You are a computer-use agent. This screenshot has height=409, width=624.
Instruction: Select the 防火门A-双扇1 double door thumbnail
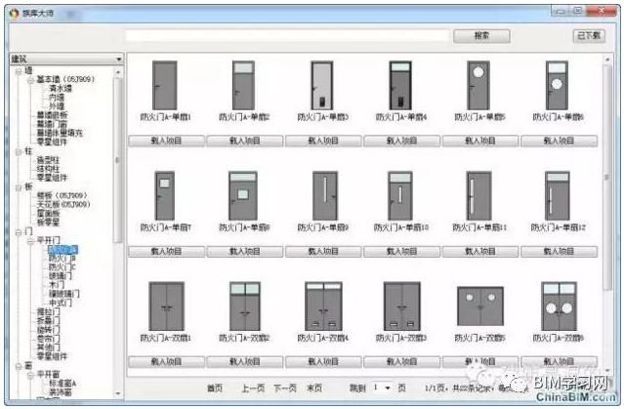[x=166, y=307]
